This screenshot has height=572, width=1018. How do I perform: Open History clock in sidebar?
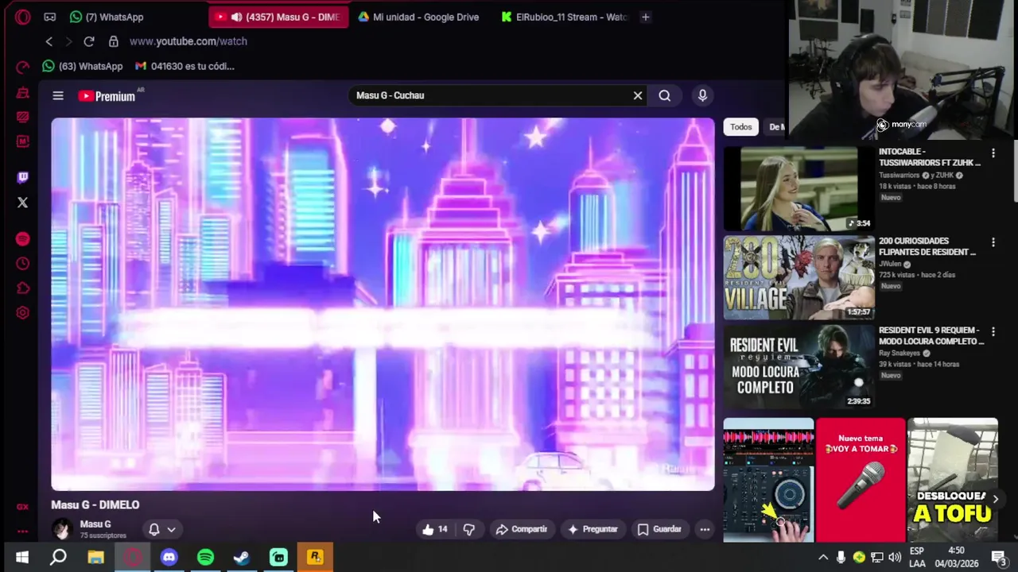[x=22, y=264]
